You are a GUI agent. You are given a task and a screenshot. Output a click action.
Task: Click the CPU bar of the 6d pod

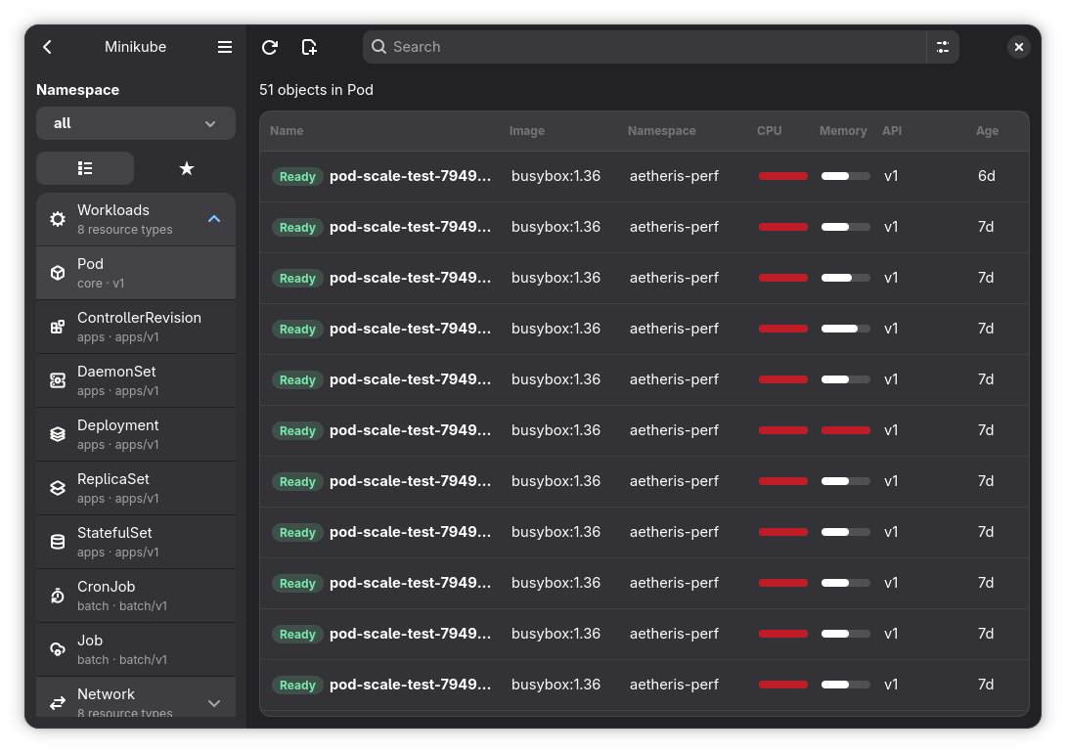point(783,176)
